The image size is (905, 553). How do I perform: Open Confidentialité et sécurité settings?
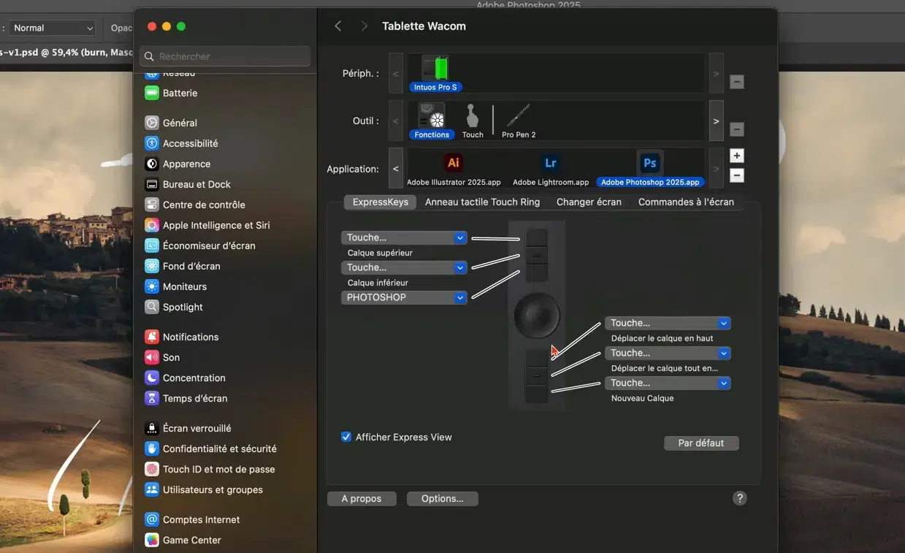210,449
